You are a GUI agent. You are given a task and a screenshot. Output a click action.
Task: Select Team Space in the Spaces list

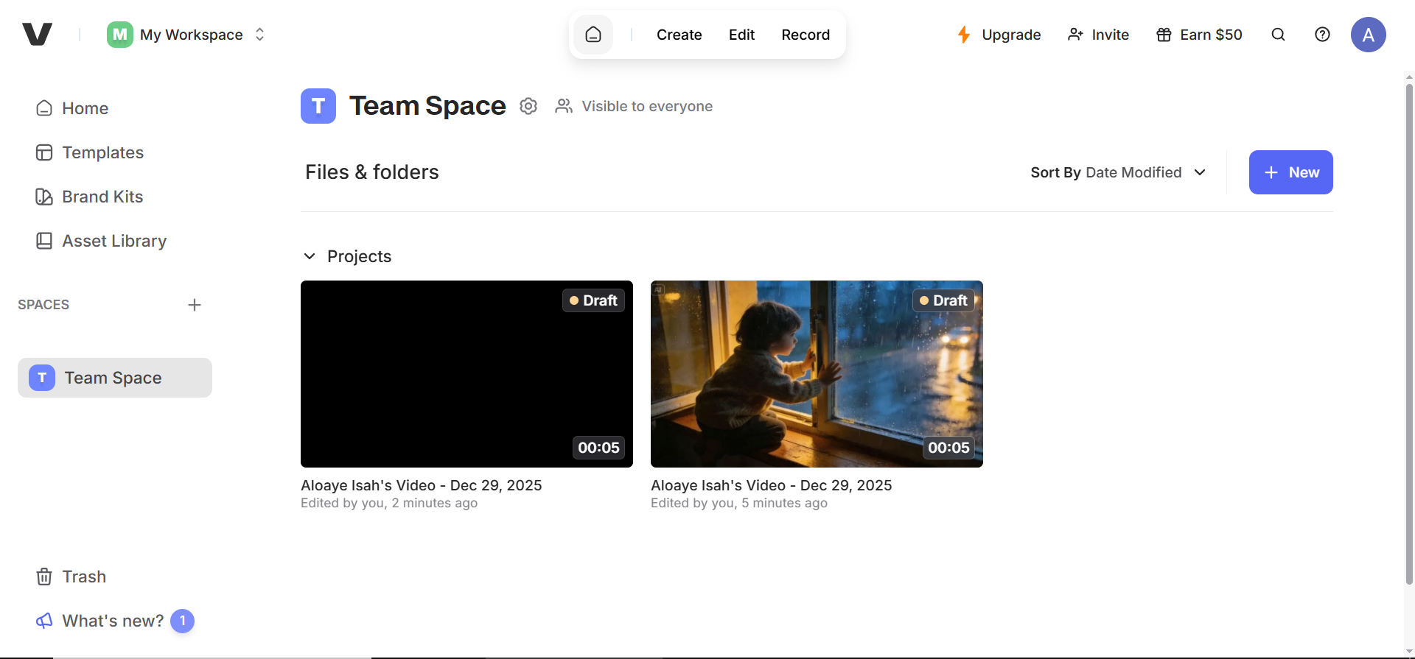(115, 378)
